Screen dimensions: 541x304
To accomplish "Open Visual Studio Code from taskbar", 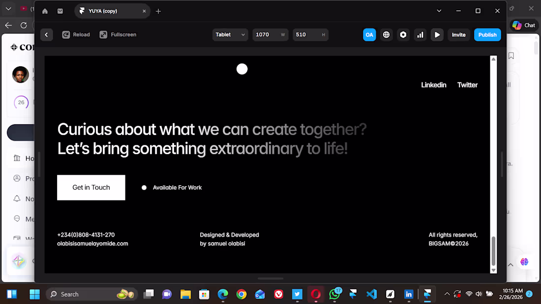I will [x=372, y=294].
